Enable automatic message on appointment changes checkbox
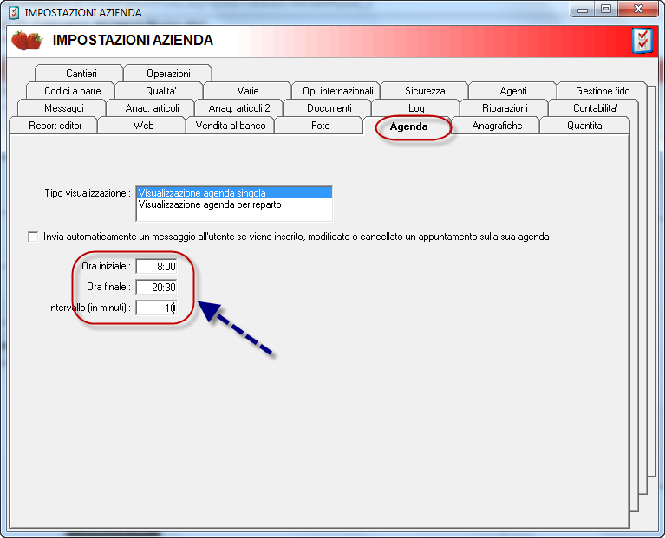This screenshot has height=538, width=665. 33,237
